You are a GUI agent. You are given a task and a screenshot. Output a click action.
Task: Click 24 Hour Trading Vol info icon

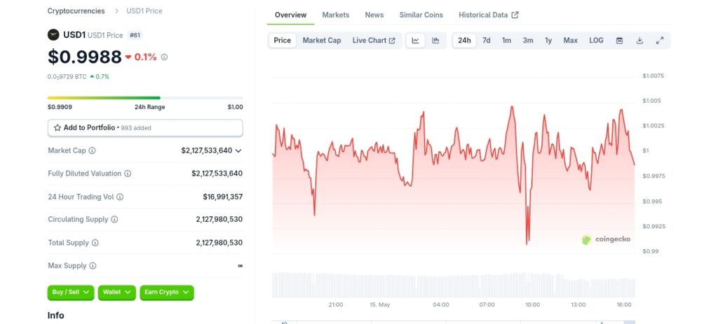[120, 197]
